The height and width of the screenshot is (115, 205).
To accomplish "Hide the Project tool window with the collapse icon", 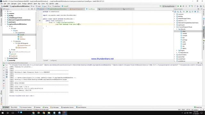I will point(35,9).
